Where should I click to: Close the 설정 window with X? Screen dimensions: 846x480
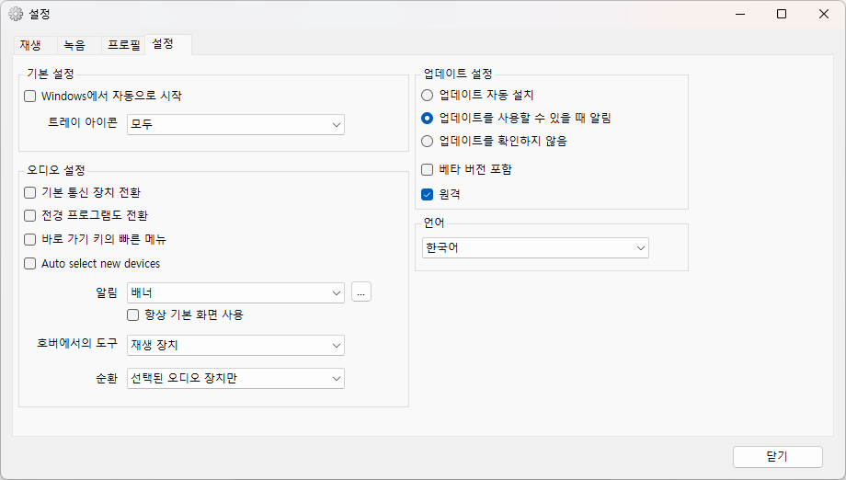tap(823, 14)
